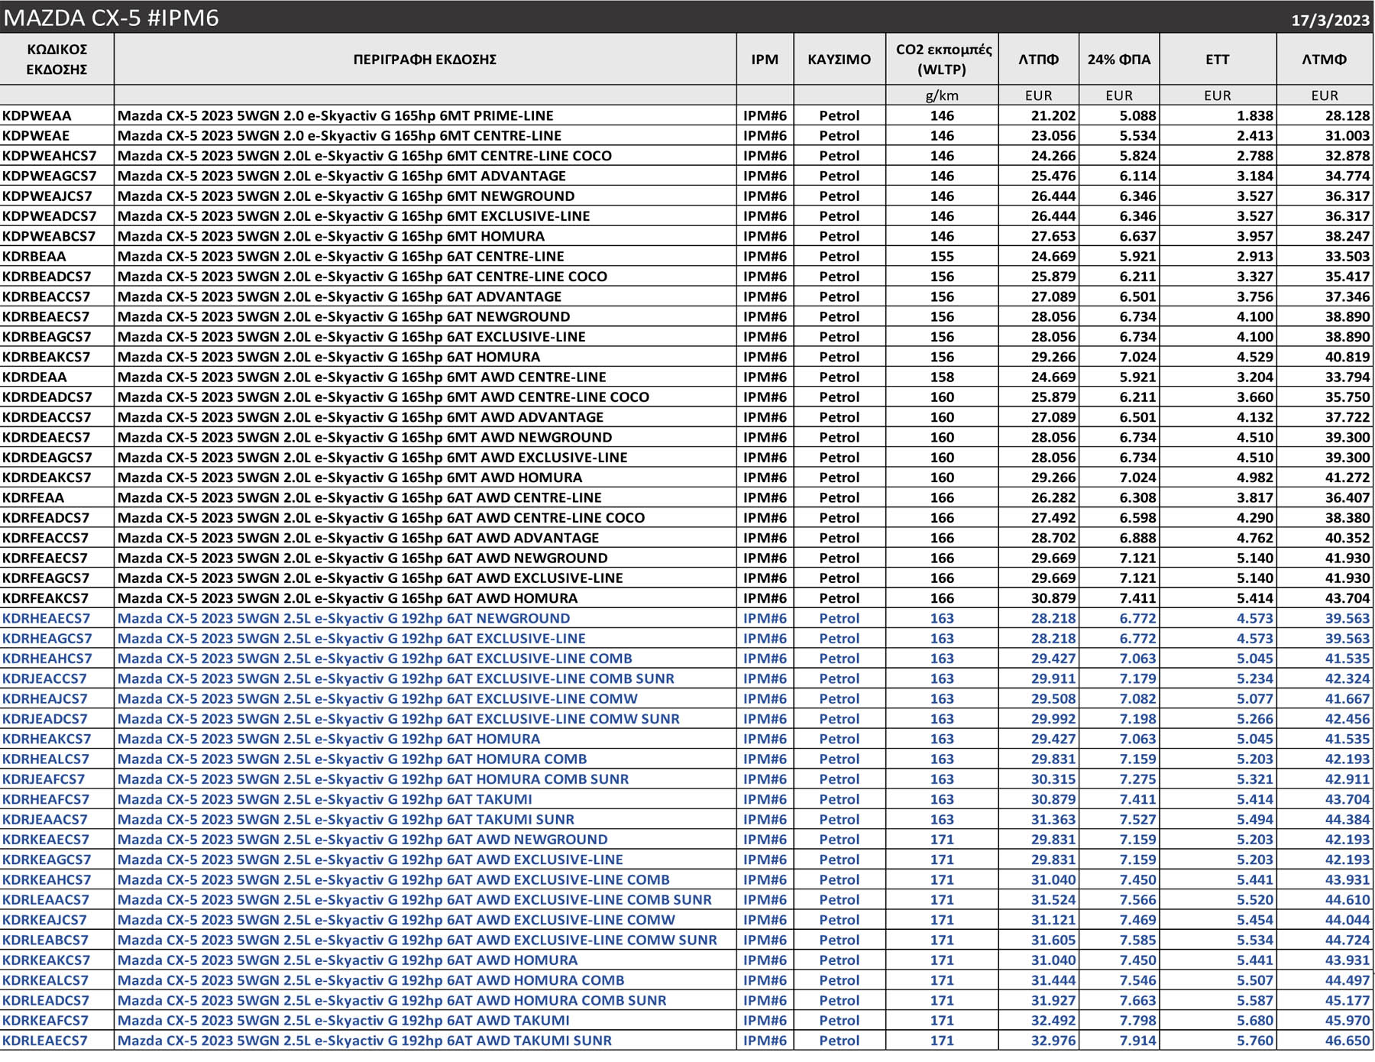Select the ΚΑΥΣΙΜΟ column header
Image resolution: width=1375 pixels, height=1062 pixels.
pos(839,59)
